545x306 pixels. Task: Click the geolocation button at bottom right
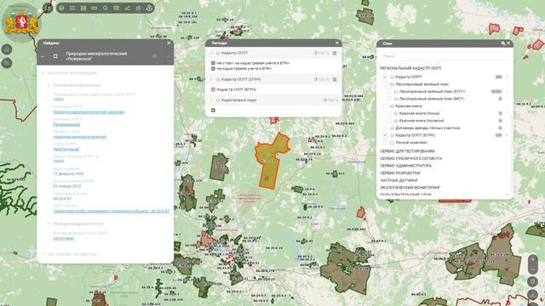532,281
